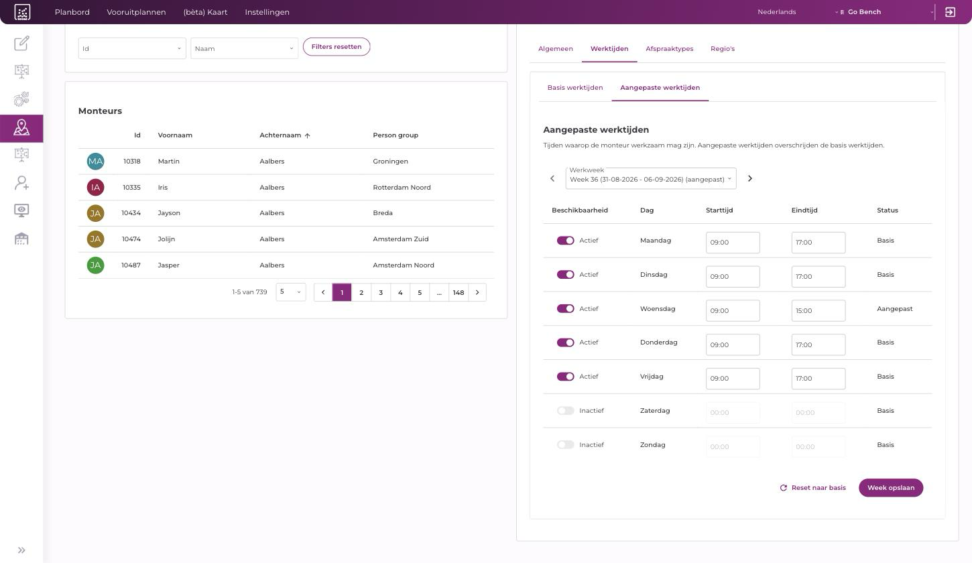Screen dimensions: 972x563
Task: Go to previous work week arrow
Action: [x=552, y=178]
